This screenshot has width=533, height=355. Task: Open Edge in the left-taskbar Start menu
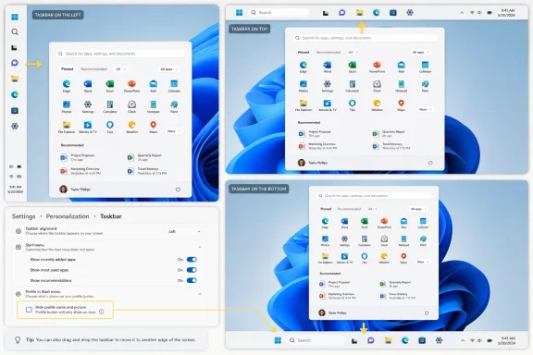[x=67, y=86]
